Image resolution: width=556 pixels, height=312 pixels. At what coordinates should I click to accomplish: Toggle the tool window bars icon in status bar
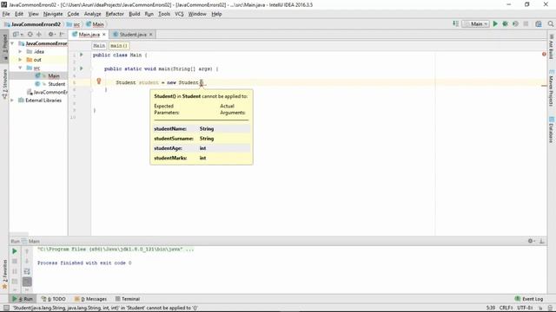[6, 308]
